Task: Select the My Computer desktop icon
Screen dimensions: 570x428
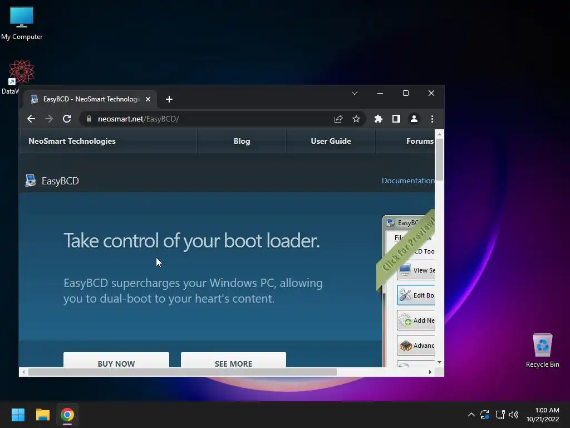Action: (x=22, y=23)
